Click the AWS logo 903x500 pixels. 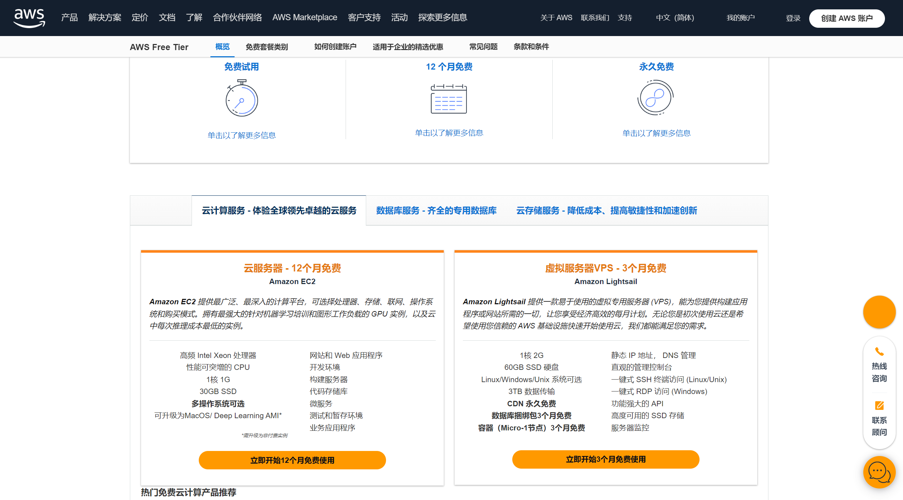click(x=29, y=18)
